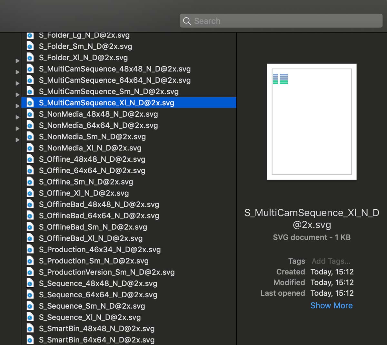Click file icon of S_Sequence_48x48_N_D@2x.svg
The width and height of the screenshot is (387, 345).
click(x=30, y=283)
